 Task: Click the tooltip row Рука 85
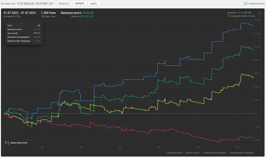(x=24, y=25)
